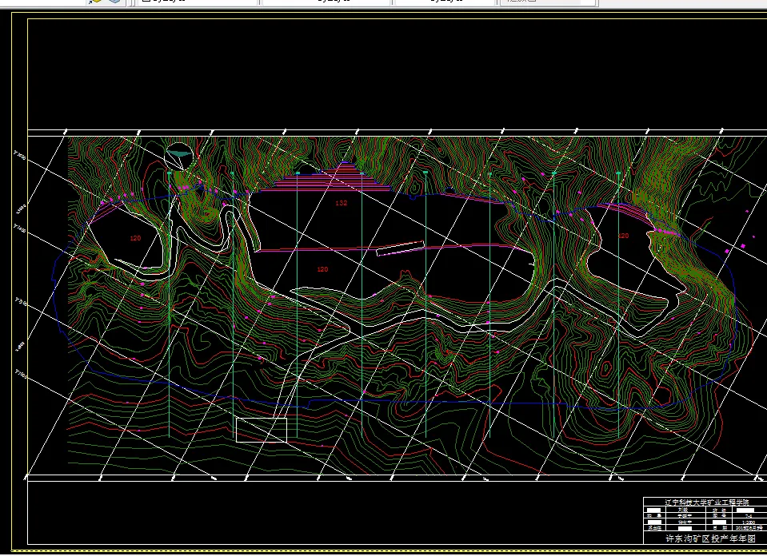Click the "1:2000" scale value in the title block
The width and height of the screenshot is (767, 556).
(x=749, y=522)
